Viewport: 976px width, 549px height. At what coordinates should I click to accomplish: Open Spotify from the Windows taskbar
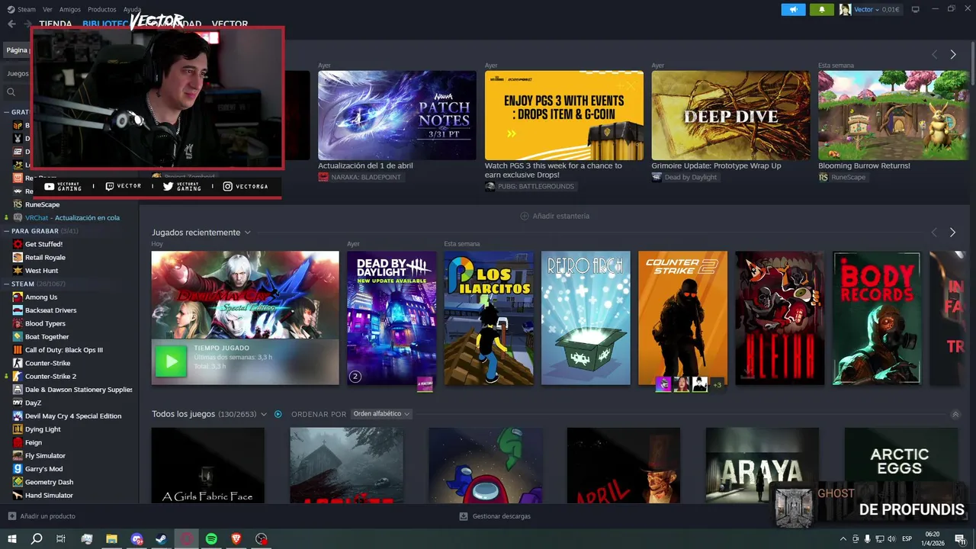[211, 538]
